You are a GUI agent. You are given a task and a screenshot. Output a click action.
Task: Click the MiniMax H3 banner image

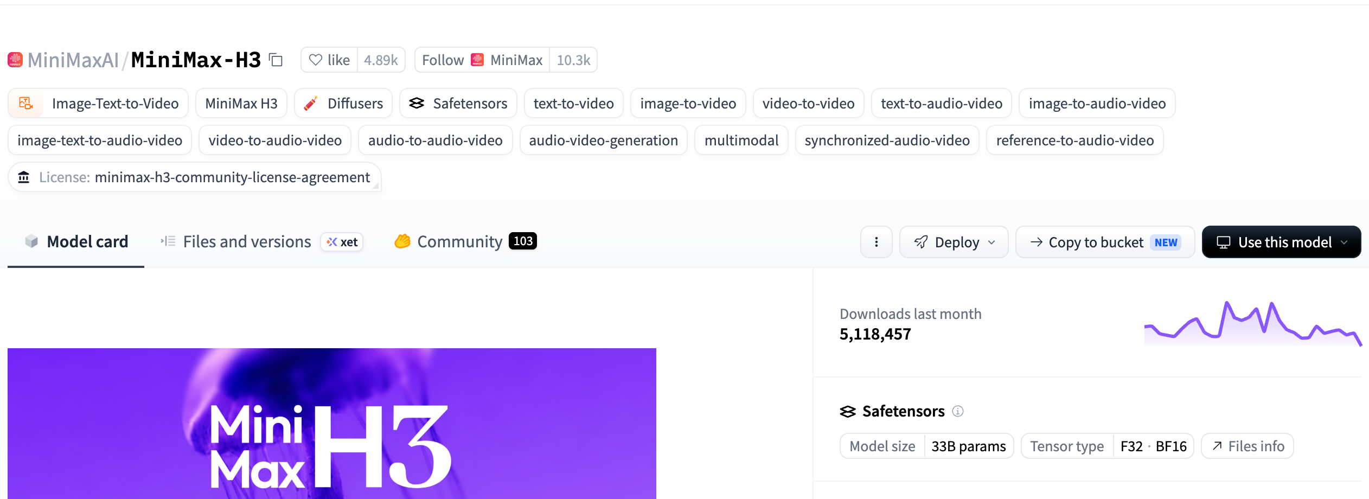pyautogui.click(x=332, y=424)
